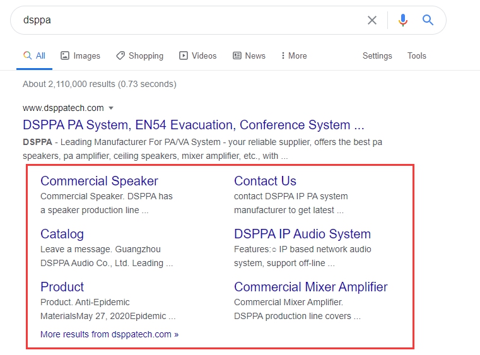
Task: Open the Commercial Mixer Amplifier sitelink
Action: [311, 287]
